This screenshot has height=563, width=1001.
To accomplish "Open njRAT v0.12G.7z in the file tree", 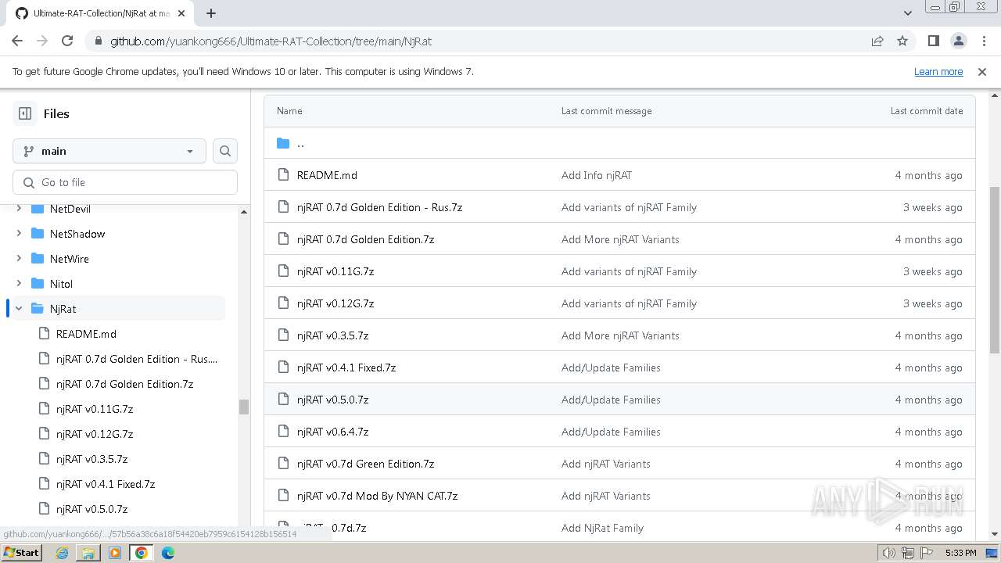I will click(95, 434).
